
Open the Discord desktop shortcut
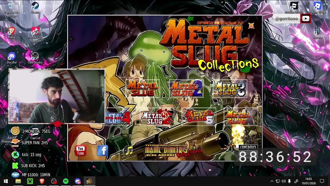pos(11,58)
